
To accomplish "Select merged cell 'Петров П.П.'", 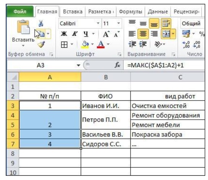I will point(106,120).
